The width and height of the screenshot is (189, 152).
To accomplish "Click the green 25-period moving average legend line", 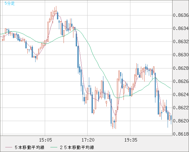I will (54, 147).
